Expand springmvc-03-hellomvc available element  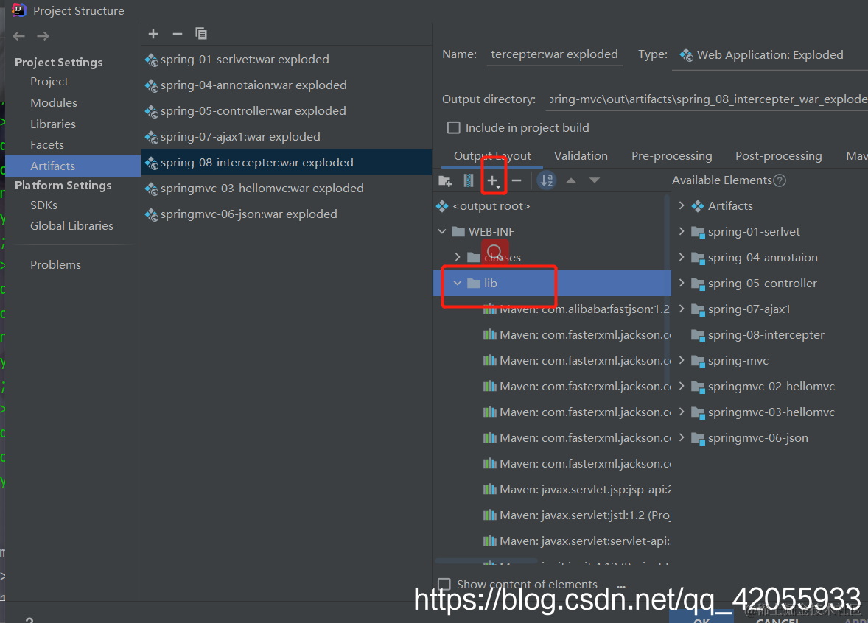[x=682, y=412]
